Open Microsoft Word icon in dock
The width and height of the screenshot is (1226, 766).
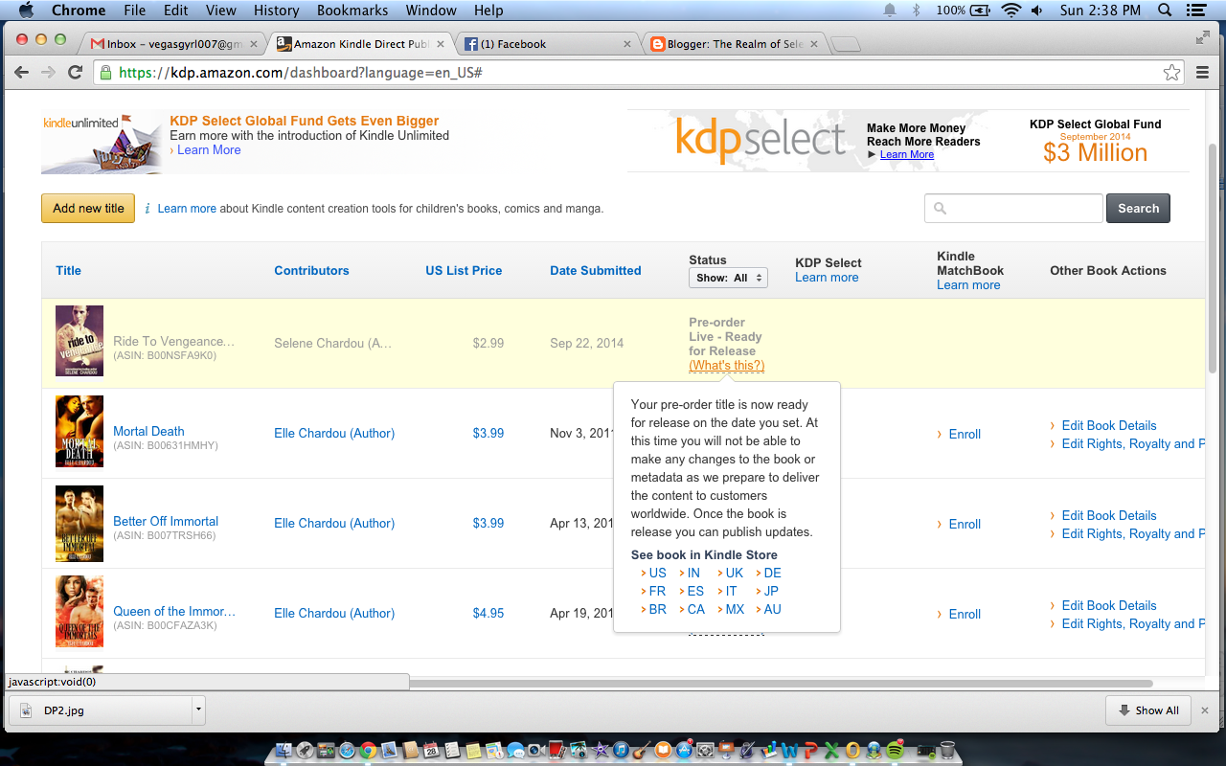[789, 750]
